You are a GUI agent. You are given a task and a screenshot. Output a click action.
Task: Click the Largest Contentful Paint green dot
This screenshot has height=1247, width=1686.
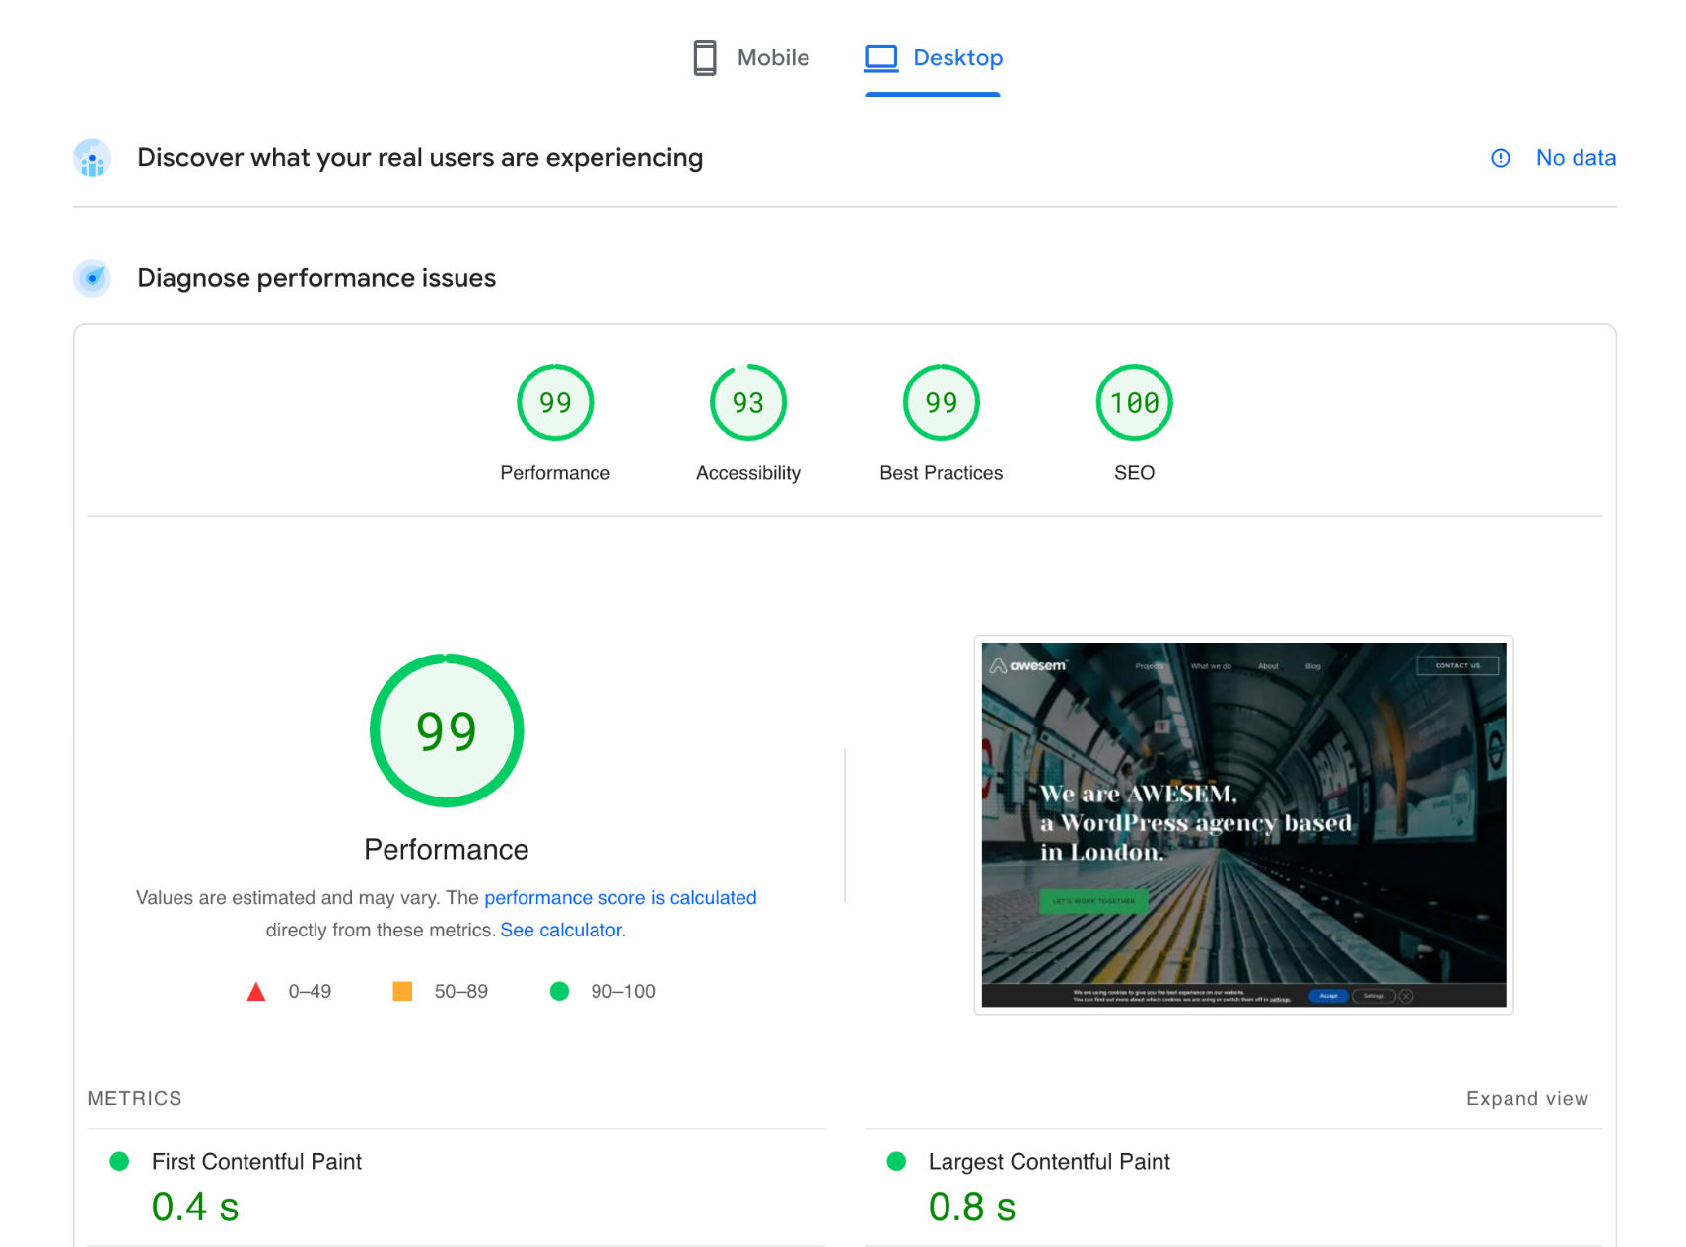point(896,1161)
